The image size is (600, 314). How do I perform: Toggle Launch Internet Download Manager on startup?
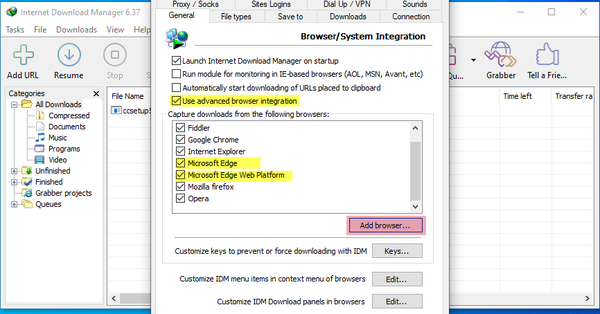tap(176, 60)
